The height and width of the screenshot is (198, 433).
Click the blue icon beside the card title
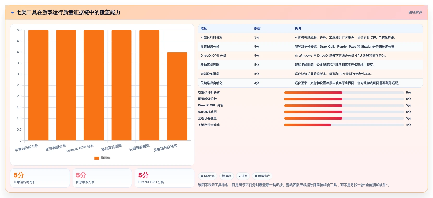tap(12, 12)
